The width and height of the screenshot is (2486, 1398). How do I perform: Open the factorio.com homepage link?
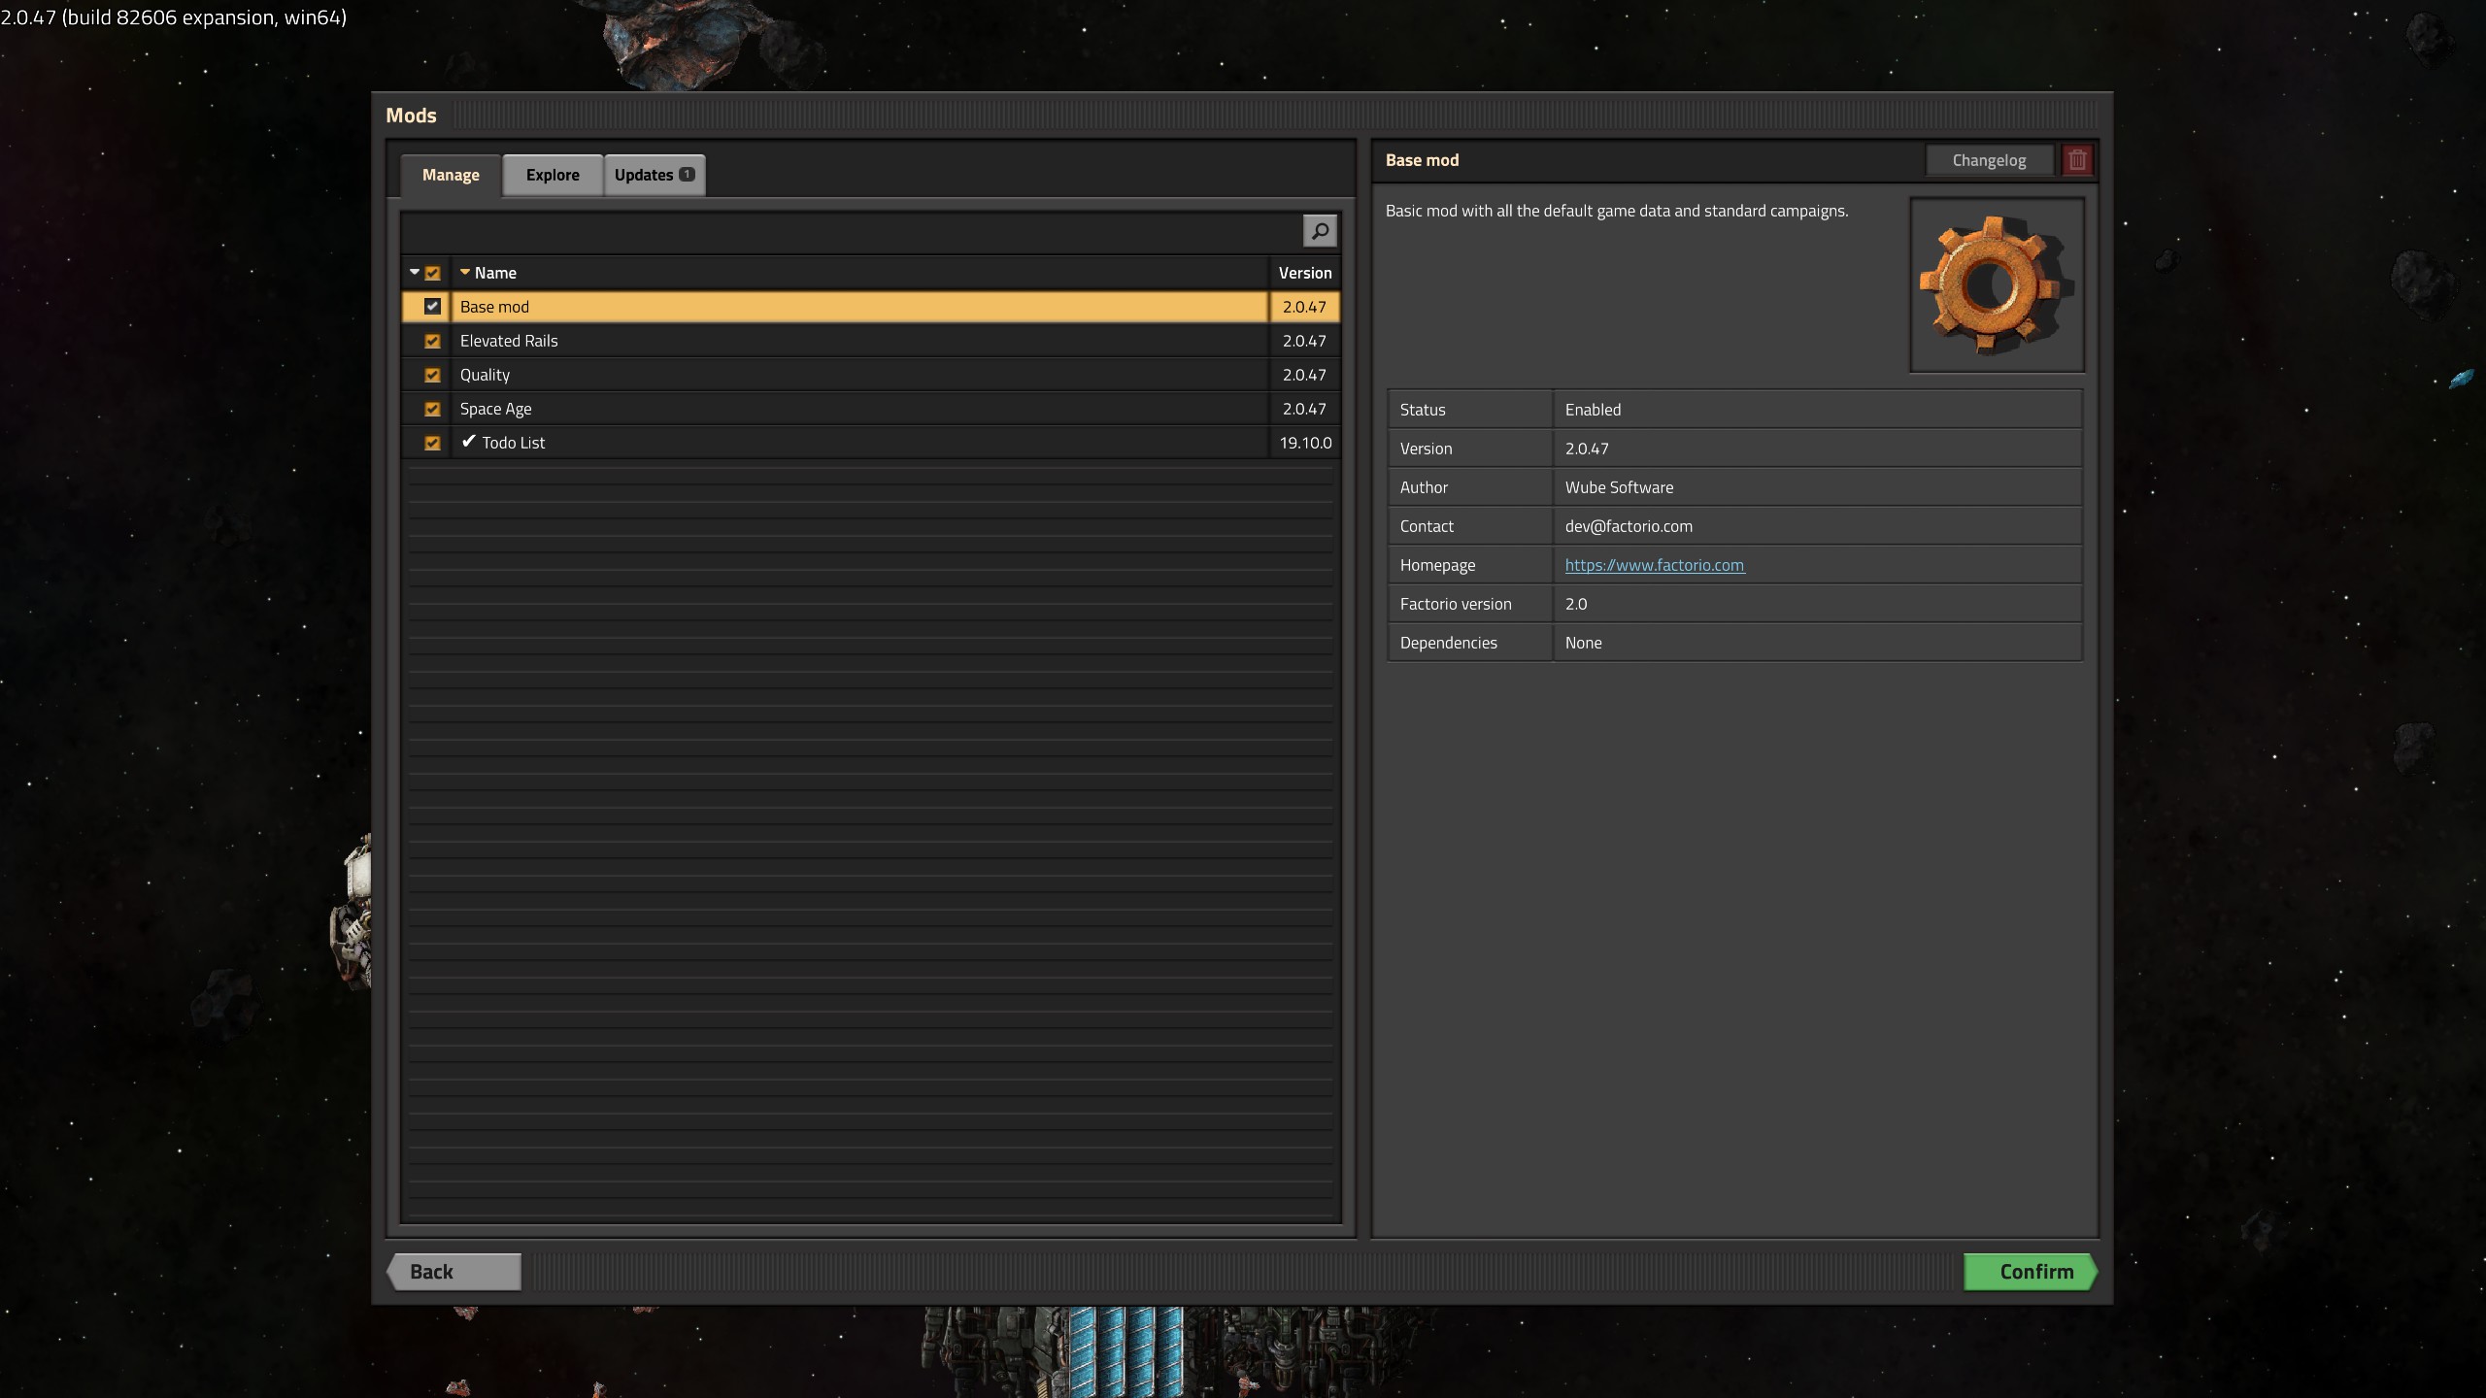[1654, 565]
